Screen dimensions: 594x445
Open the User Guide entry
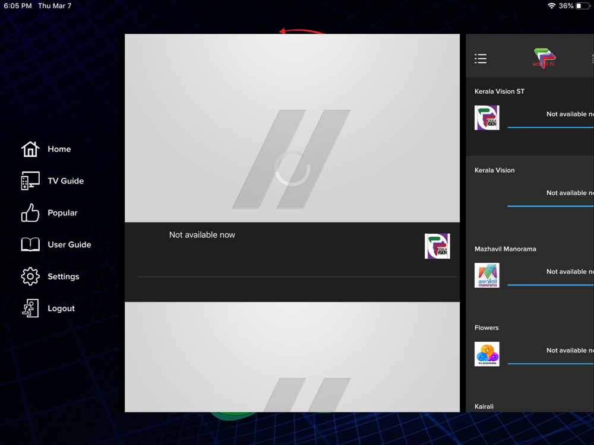56,244
